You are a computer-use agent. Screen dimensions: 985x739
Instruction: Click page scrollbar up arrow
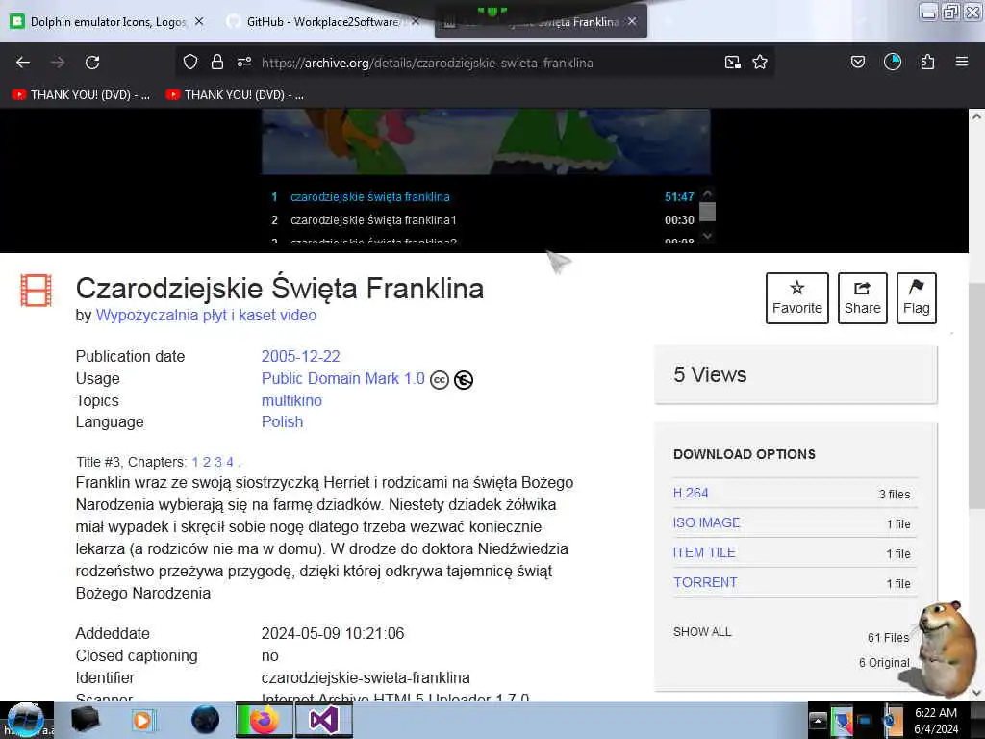[x=976, y=116]
